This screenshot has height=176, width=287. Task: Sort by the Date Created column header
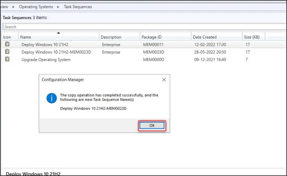(x=217, y=37)
